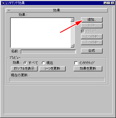Viewport: 116px width, 118px height.
Task: Click inside the empty effects list box
Action: coord(40,33)
